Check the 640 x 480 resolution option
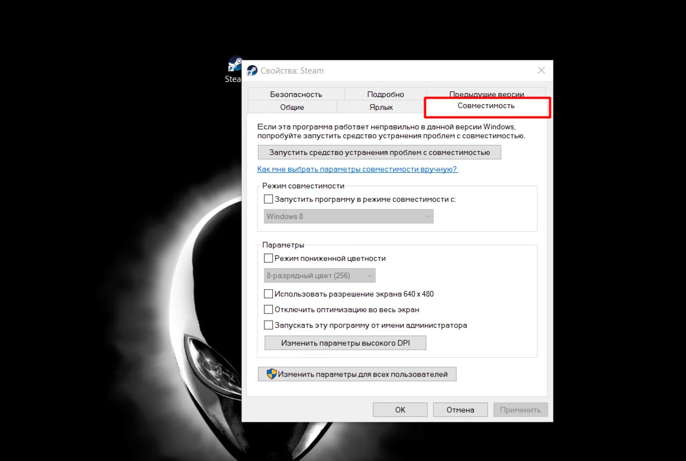 point(268,294)
